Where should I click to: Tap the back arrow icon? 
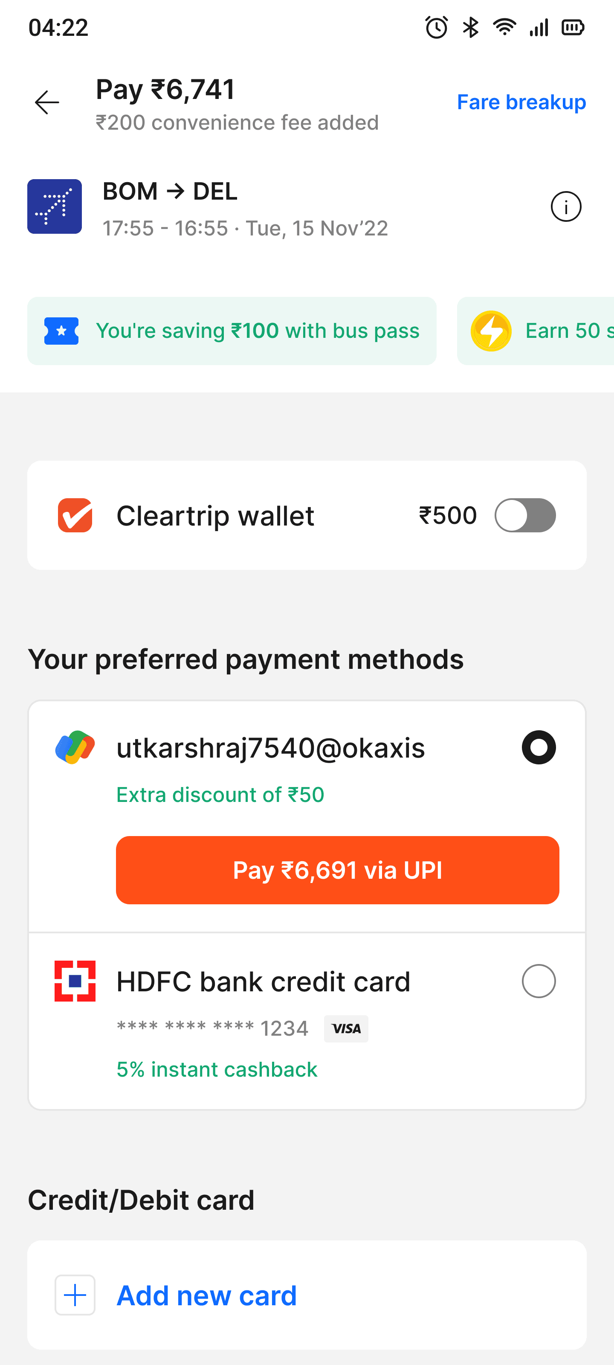(x=46, y=102)
